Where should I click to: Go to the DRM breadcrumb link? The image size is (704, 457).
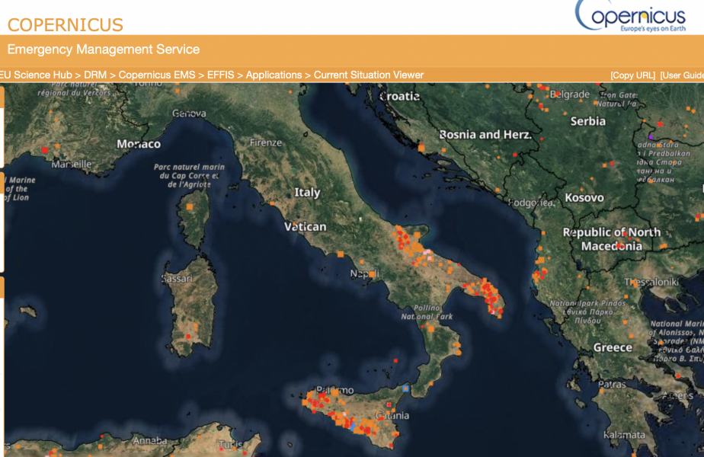pos(95,75)
